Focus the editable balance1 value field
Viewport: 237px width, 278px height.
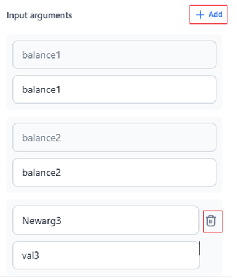tap(114, 89)
